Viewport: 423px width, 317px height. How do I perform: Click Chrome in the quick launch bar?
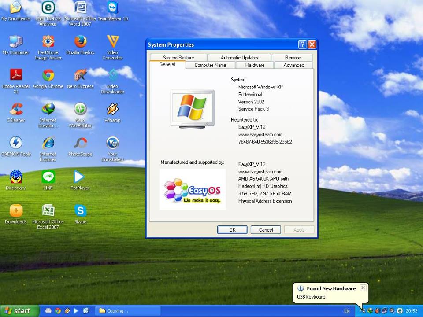coord(58,311)
